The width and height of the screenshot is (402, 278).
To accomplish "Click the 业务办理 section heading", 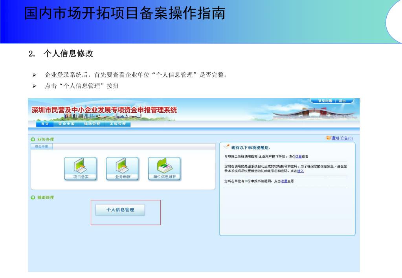I will pos(45,139).
